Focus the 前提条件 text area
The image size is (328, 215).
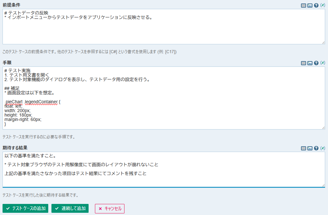tap(164, 32)
